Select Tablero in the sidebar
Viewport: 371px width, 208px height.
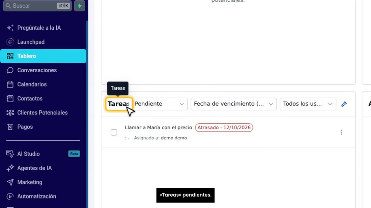click(x=43, y=56)
